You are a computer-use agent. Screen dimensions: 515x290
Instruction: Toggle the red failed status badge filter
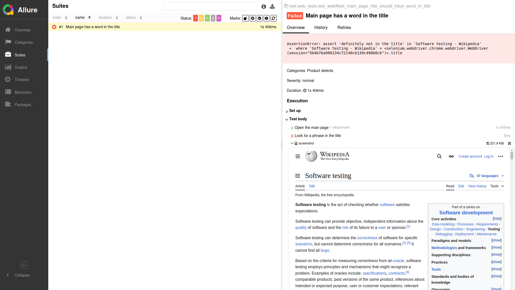(x=196, y=18)
